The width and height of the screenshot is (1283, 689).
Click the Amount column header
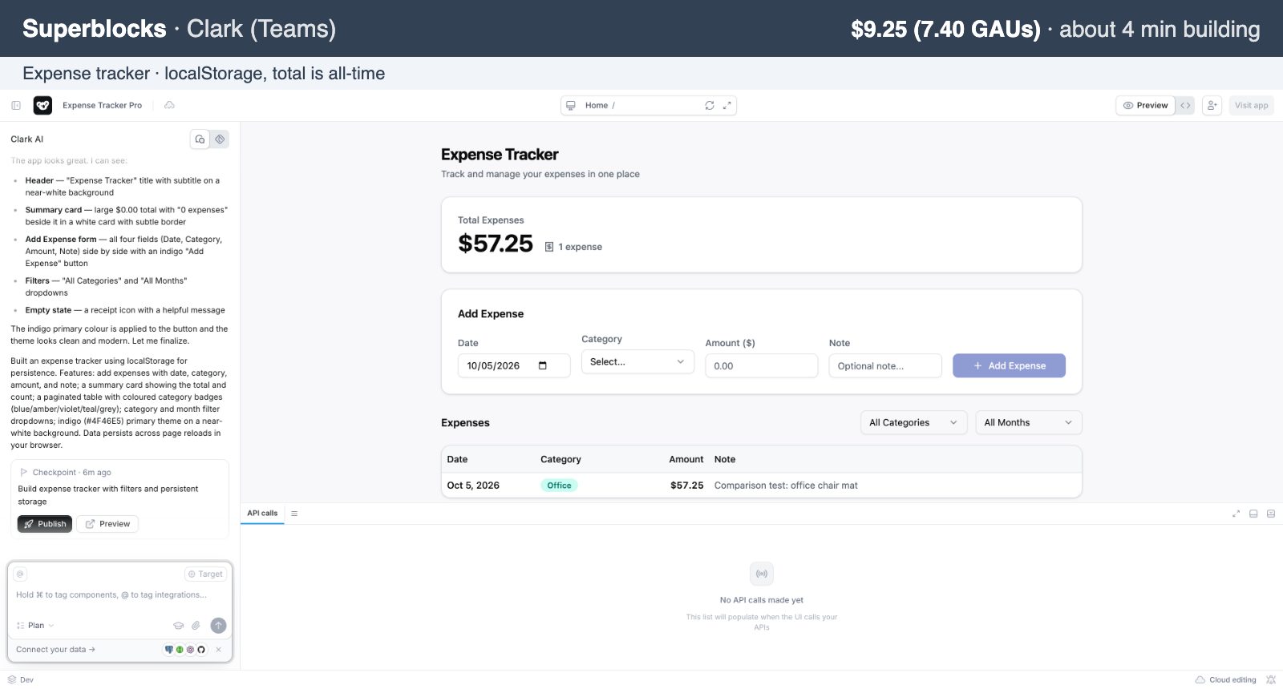coord(686,459)
